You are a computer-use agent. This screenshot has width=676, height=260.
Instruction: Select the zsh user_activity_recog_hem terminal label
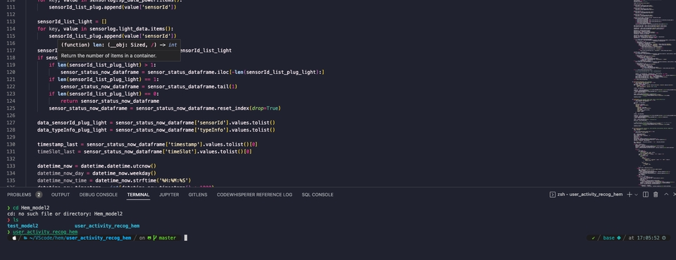click(590, 194)
